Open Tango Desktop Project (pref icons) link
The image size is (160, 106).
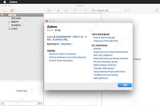click(x=109, y=71)
